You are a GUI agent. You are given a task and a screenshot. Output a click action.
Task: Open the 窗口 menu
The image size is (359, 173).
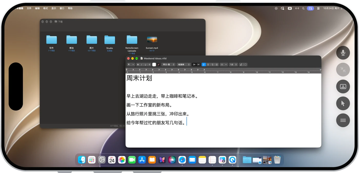pyautogui.click(x=62, y=8)
